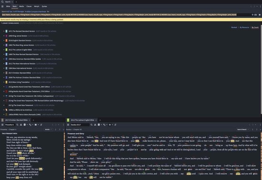Expand the King James Version results
This screenshot has height=180, width=262.
pos(4,36)
